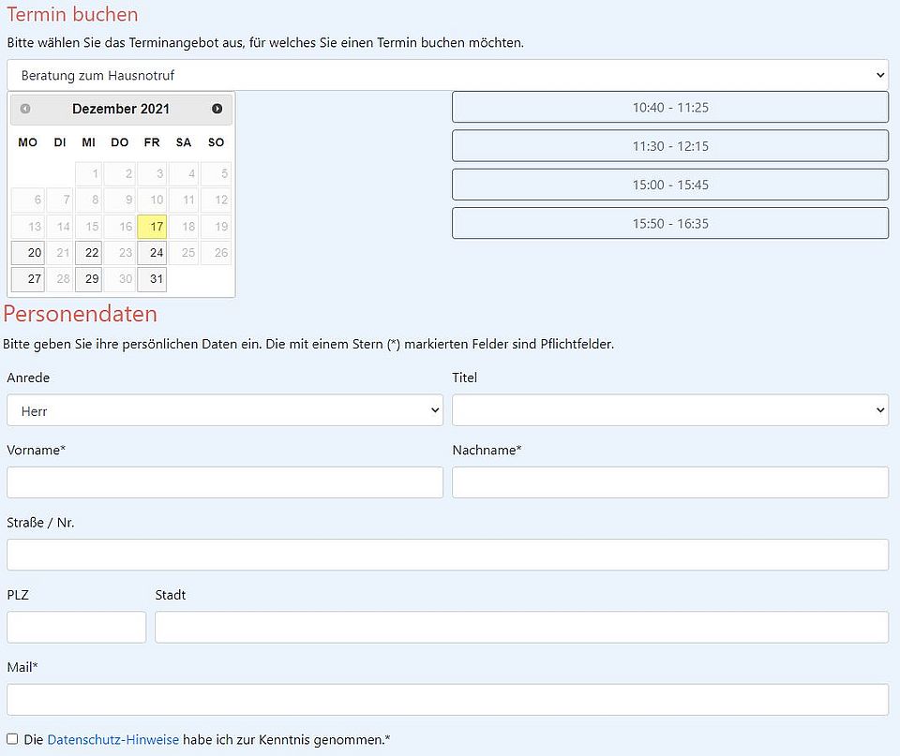Focus the PLZ input field
The height and width of the screenshot is (756, 900).
[x=77, y=627]
